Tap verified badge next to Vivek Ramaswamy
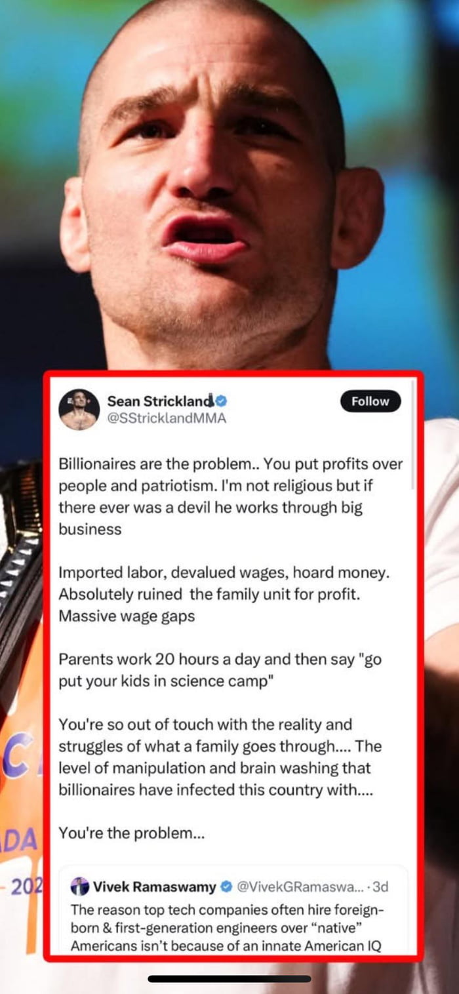The width and height of the screenshot is (459, 994). click(x=226, y=886)
